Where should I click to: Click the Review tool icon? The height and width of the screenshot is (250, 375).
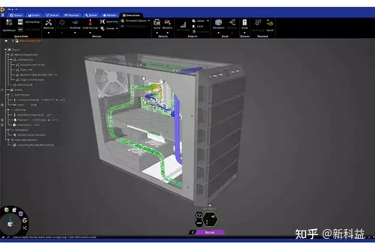102,29
